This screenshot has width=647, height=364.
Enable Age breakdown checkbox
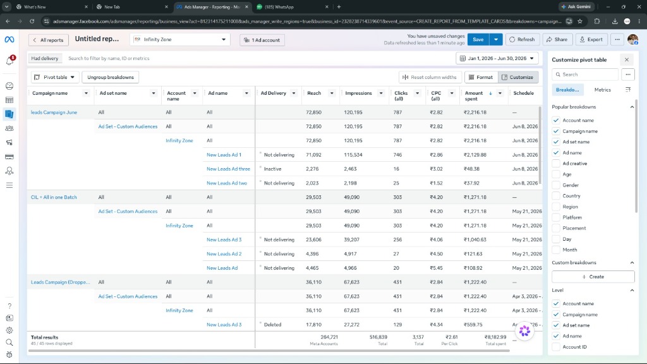pyautogui.click(x=556, y=174)
